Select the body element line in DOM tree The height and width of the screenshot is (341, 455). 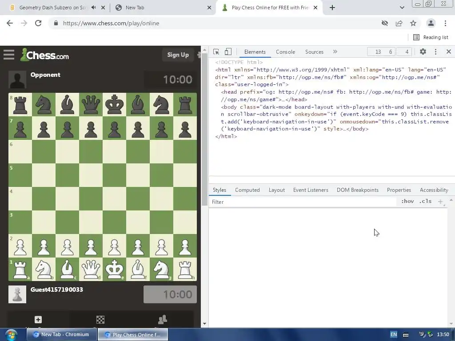point(336,118)
